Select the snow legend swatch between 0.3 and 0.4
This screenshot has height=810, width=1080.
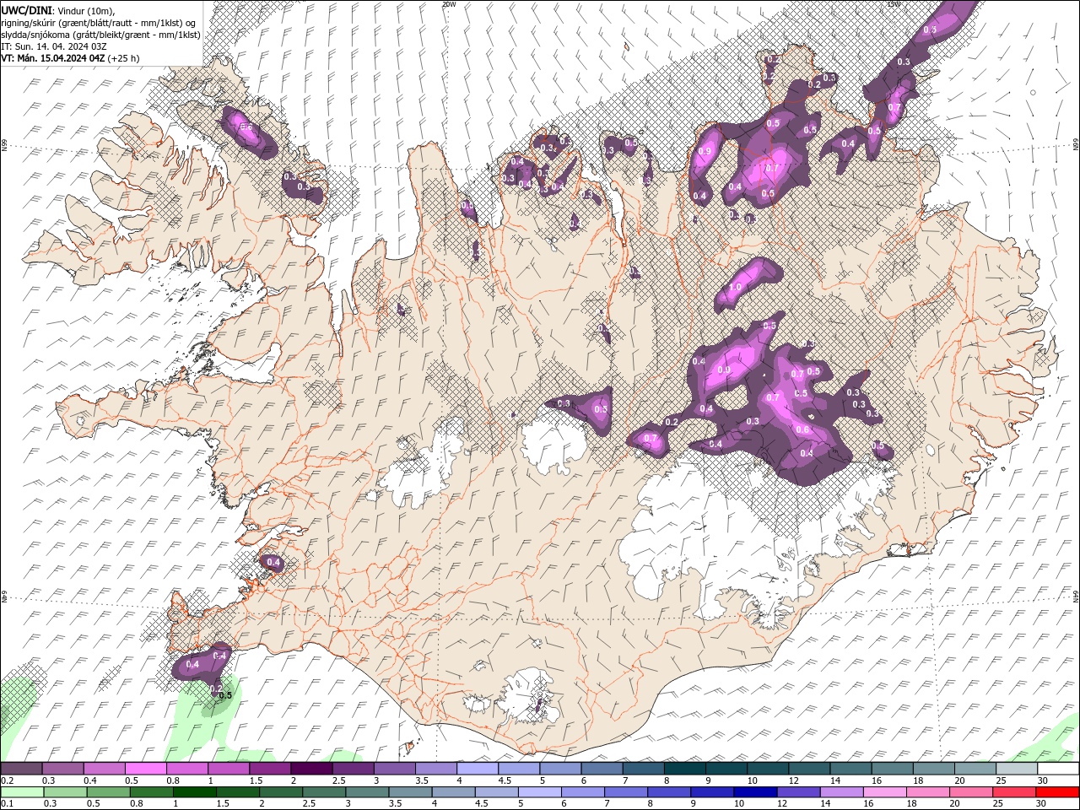(63, 769)
